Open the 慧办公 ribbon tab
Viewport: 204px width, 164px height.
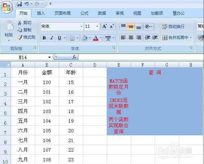pos(179,13)
